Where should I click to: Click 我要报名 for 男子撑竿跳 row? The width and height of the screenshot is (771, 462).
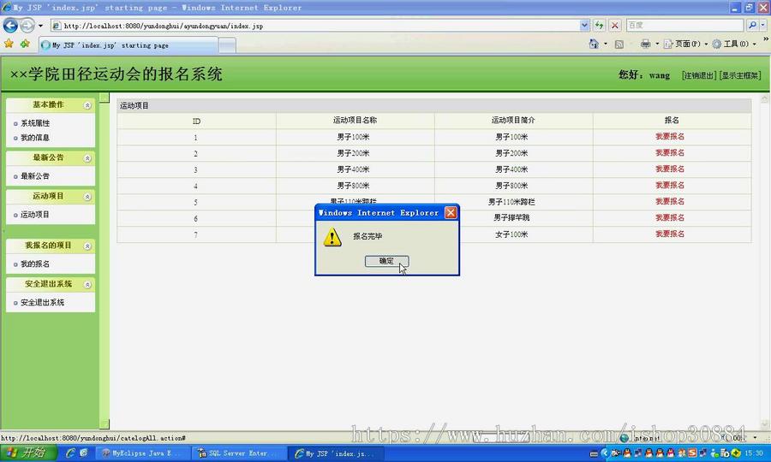coord(670,217)
